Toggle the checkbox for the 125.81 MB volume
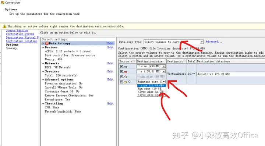 [x=121, y=72]
